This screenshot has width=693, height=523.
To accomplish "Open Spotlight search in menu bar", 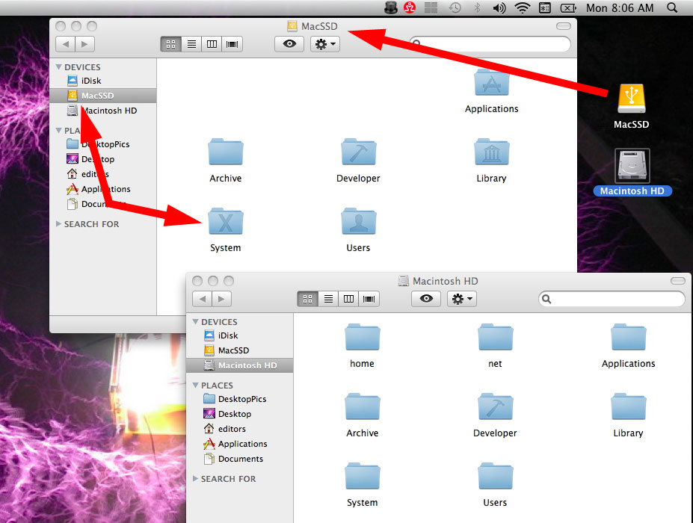I will [x=672, y=7].
